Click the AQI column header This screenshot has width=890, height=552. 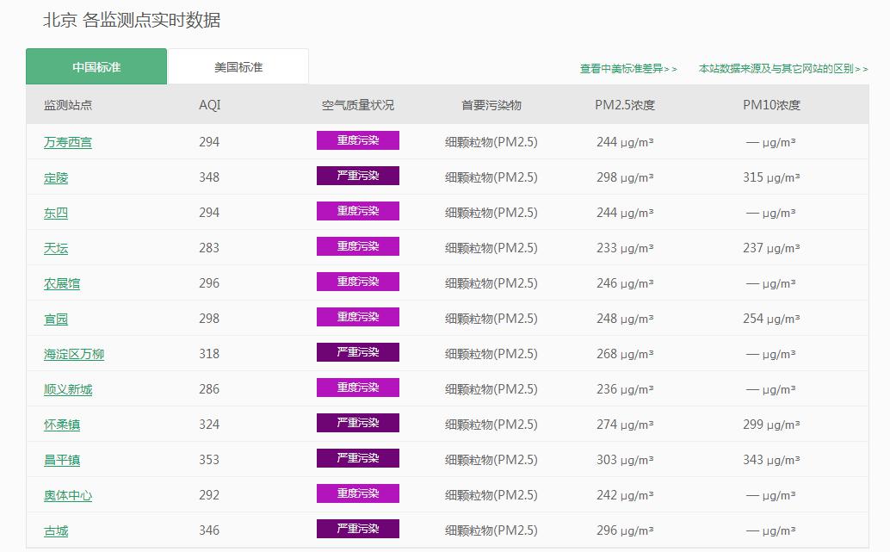click(x=209, y=105)
